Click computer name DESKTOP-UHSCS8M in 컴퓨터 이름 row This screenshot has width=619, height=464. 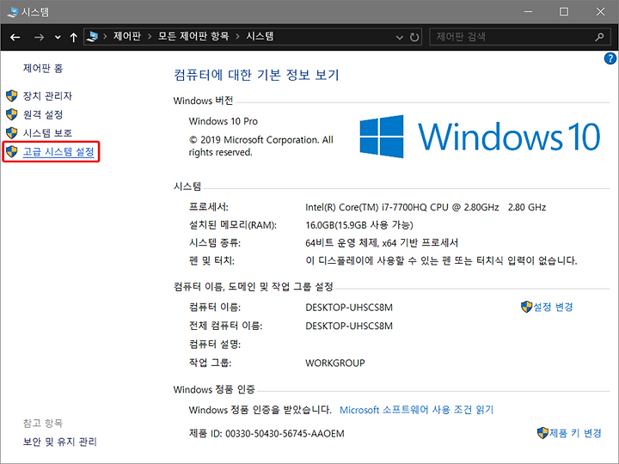349,308
